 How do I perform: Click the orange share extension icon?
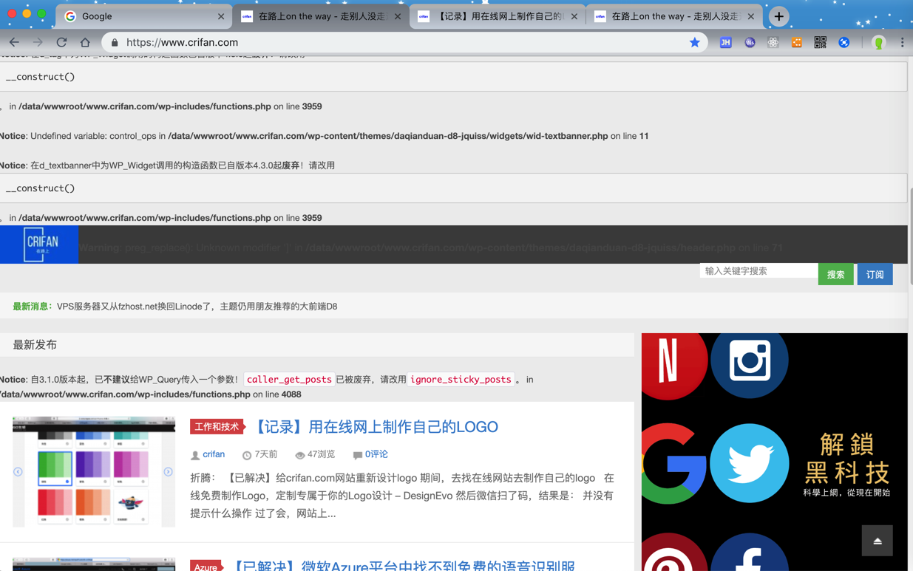coord(796,43)
